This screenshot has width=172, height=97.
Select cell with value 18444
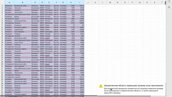(80, 79)
